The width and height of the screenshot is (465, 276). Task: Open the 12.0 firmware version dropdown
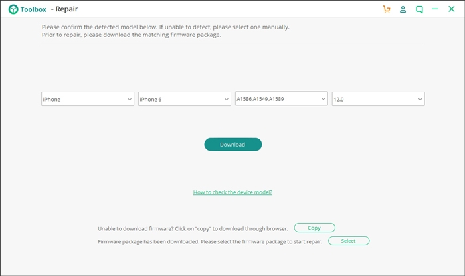click(378, 99)
